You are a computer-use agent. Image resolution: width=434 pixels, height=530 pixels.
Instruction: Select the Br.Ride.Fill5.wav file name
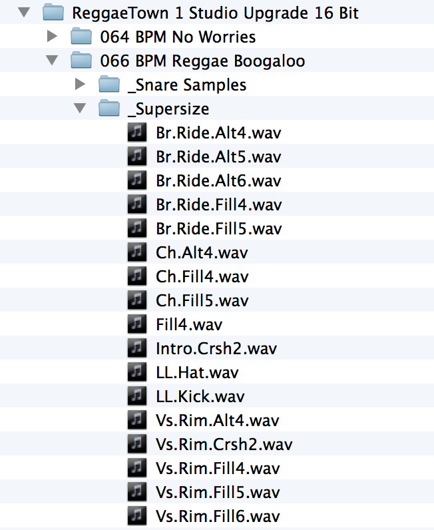pyautogui.click(x=218, y=228)
